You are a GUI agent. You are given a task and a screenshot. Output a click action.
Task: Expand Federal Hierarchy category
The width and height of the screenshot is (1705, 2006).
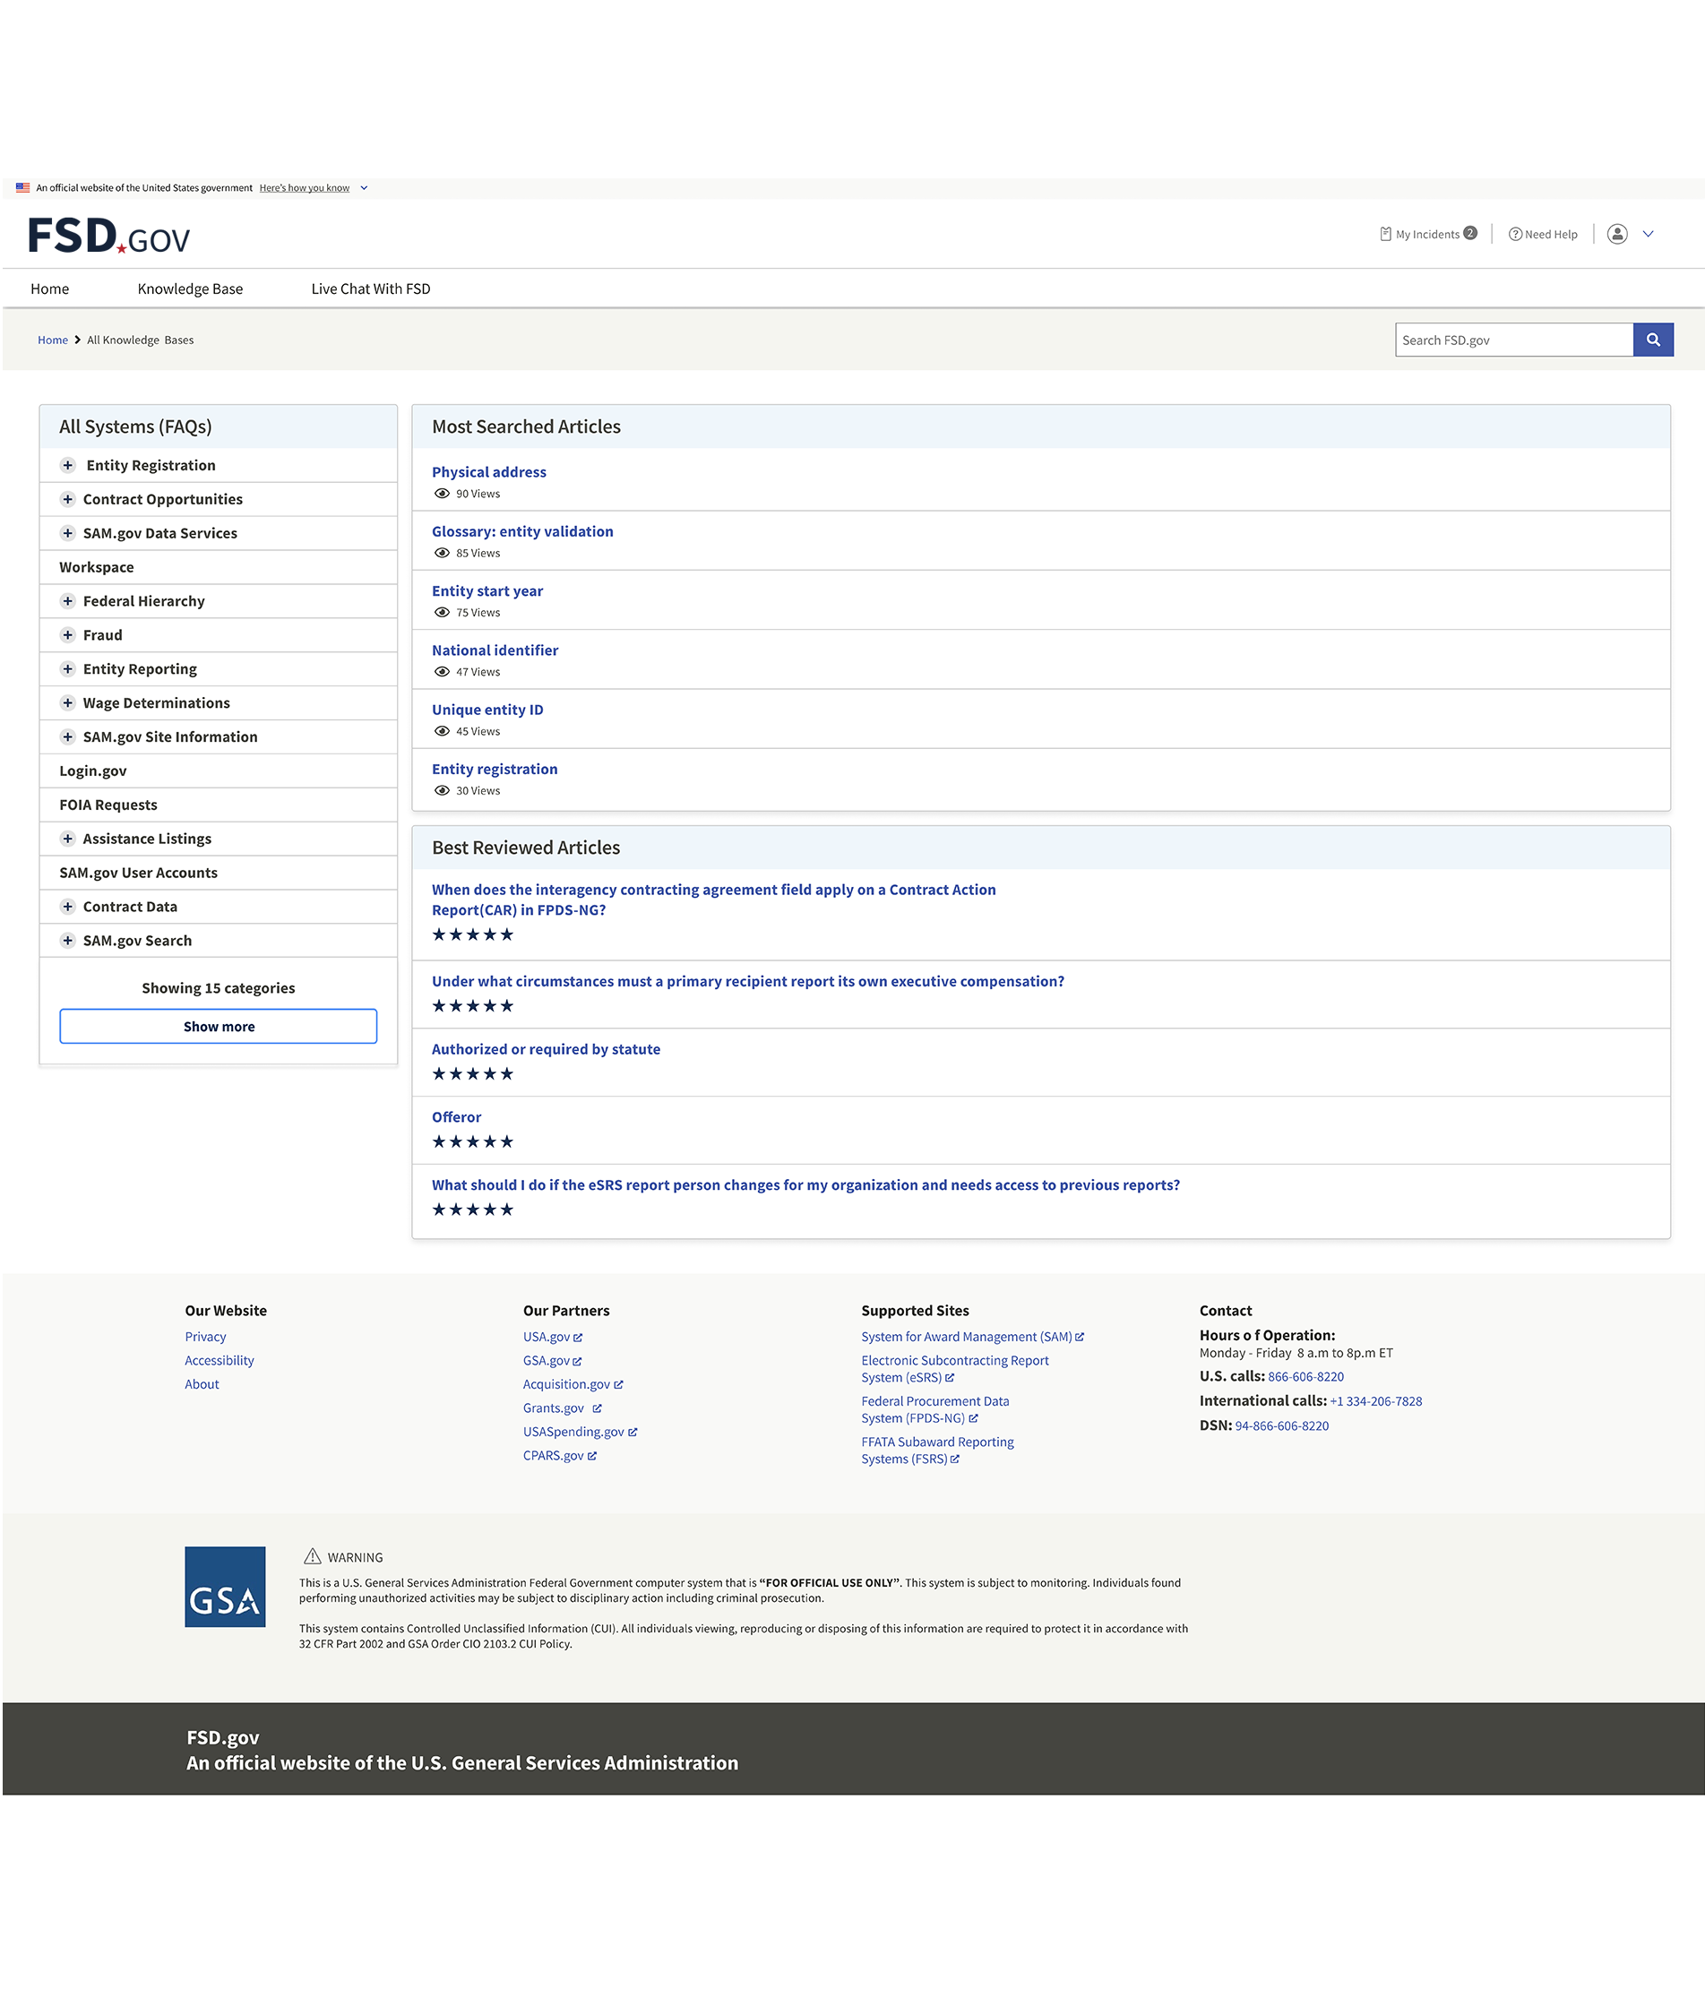68,601
